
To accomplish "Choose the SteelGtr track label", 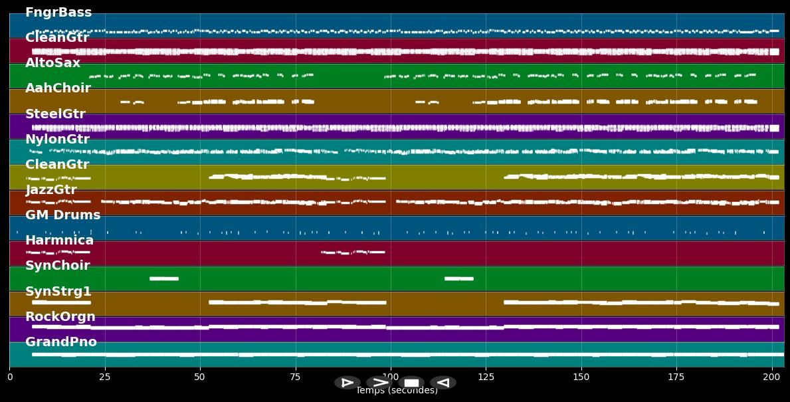I will point(55,114).
